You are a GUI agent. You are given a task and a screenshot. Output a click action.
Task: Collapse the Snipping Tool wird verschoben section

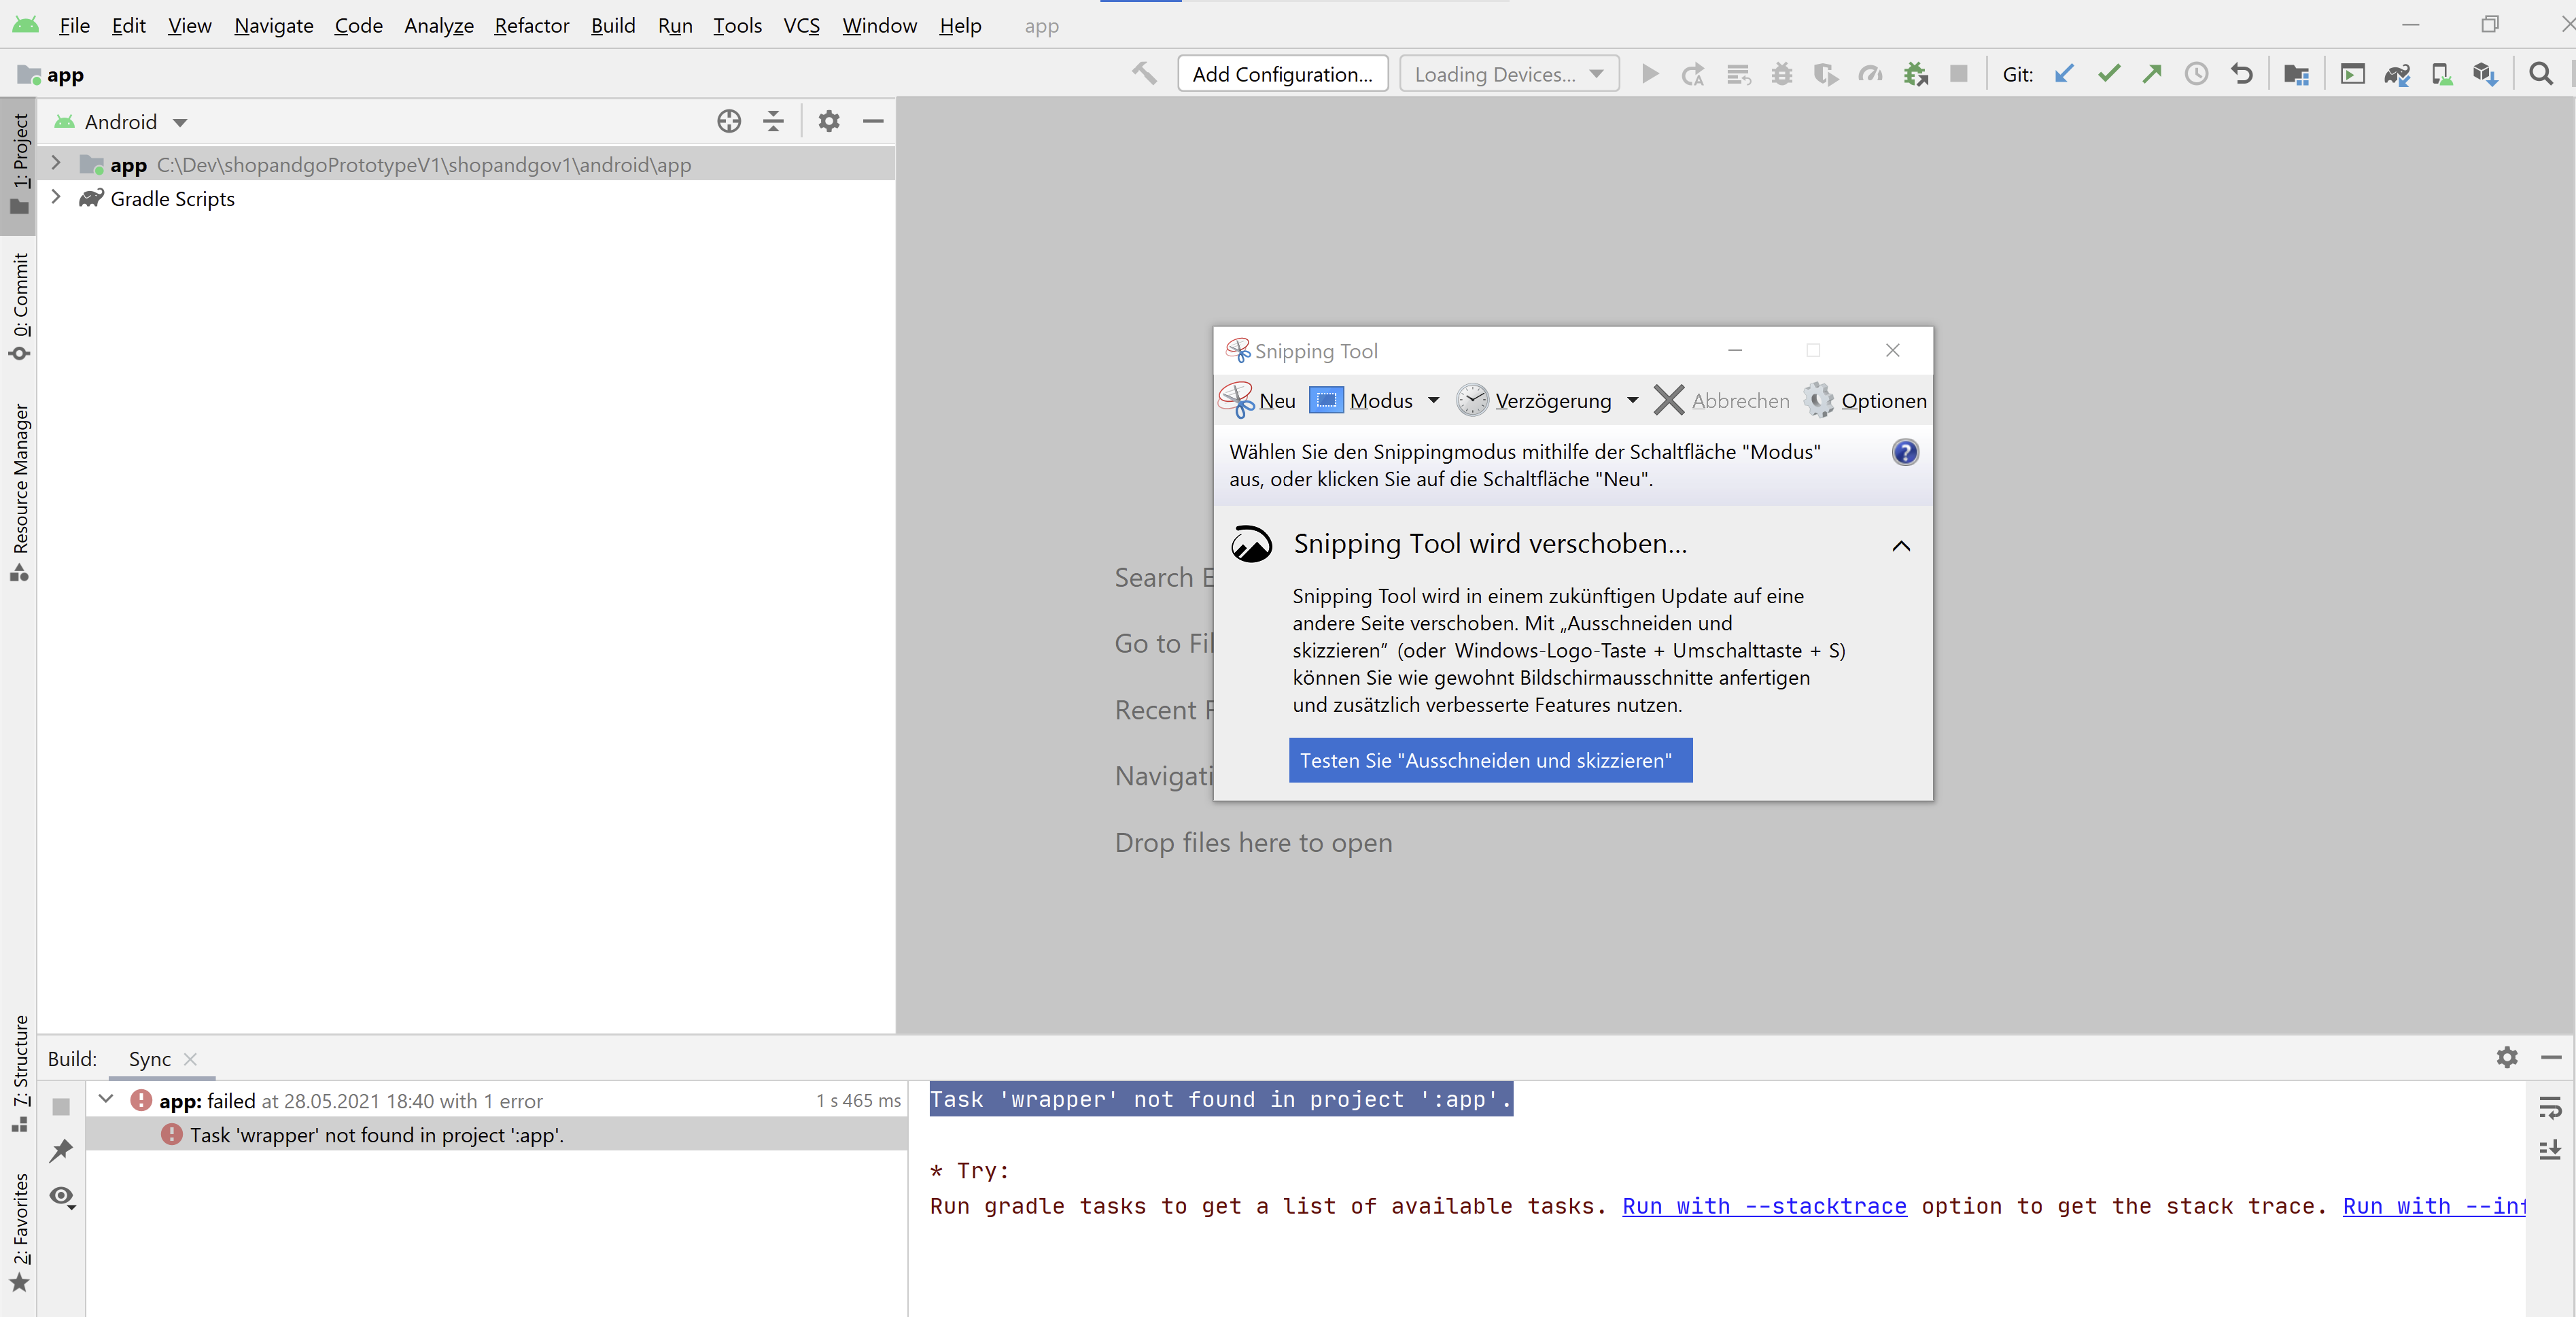(x=1901, y=546)
